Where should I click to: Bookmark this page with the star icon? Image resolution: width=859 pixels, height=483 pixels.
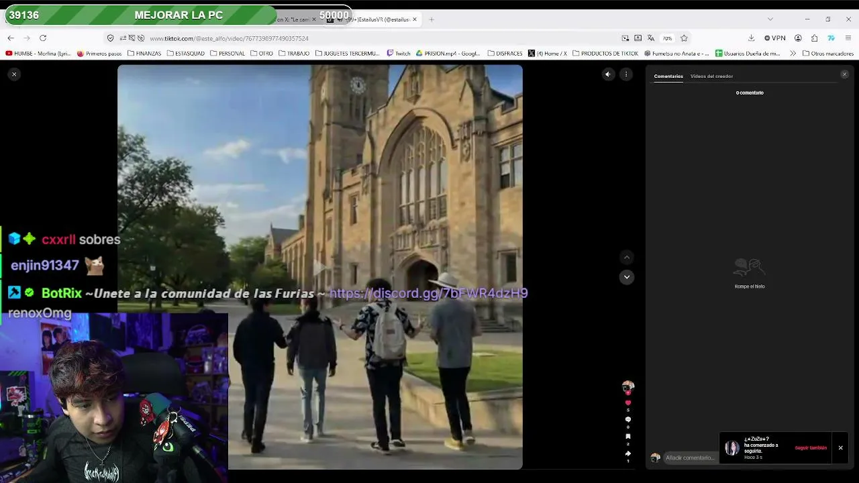click(x=684, y=38)
